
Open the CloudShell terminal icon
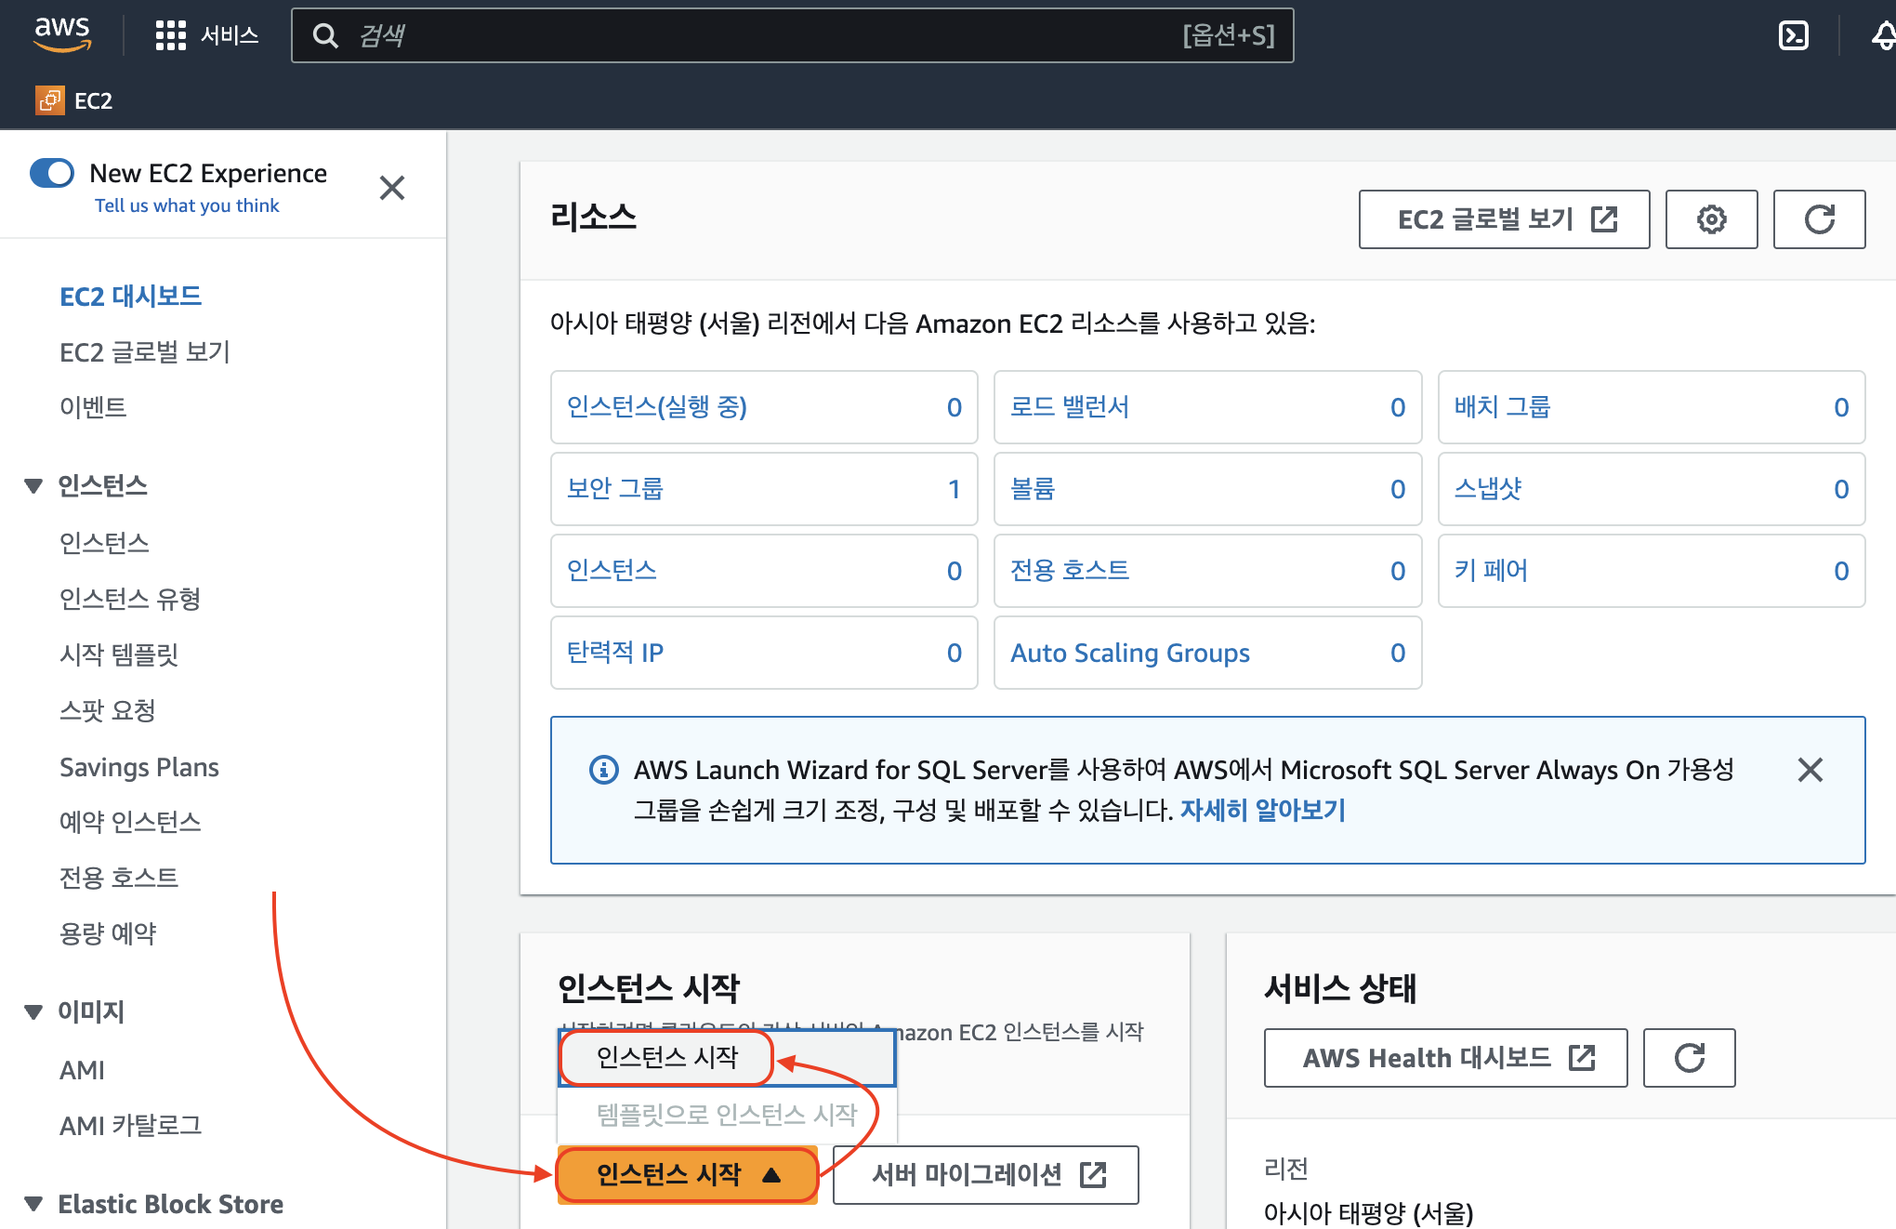tap(1793, 35)
